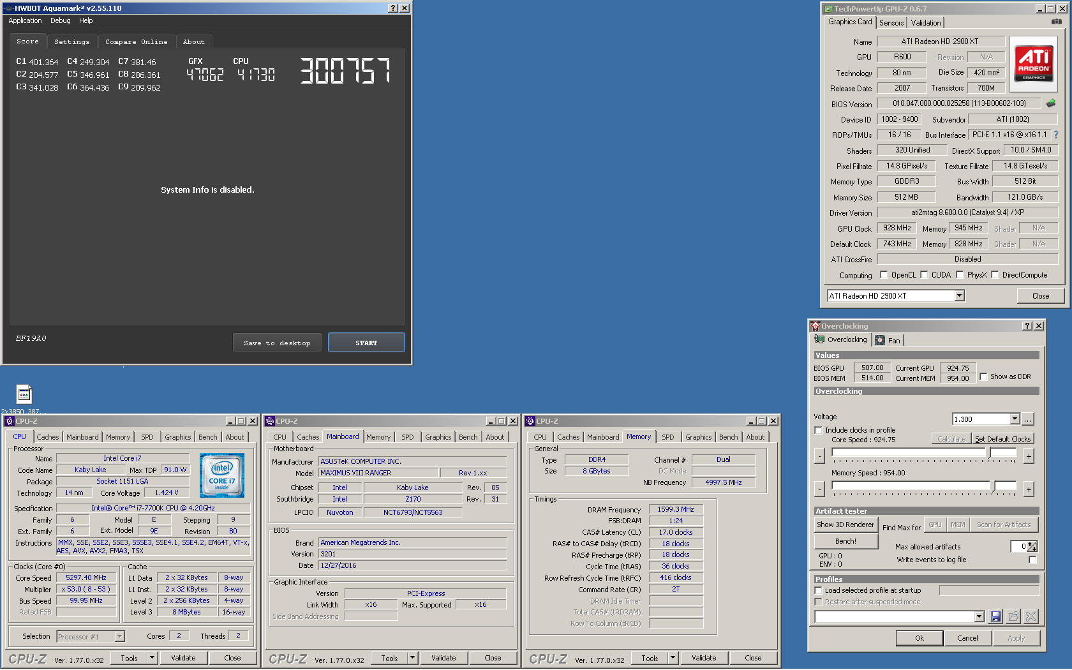Click the Bench! button
The width and height of the screenshot is (1072, 670).
click(x=845, y=541)
